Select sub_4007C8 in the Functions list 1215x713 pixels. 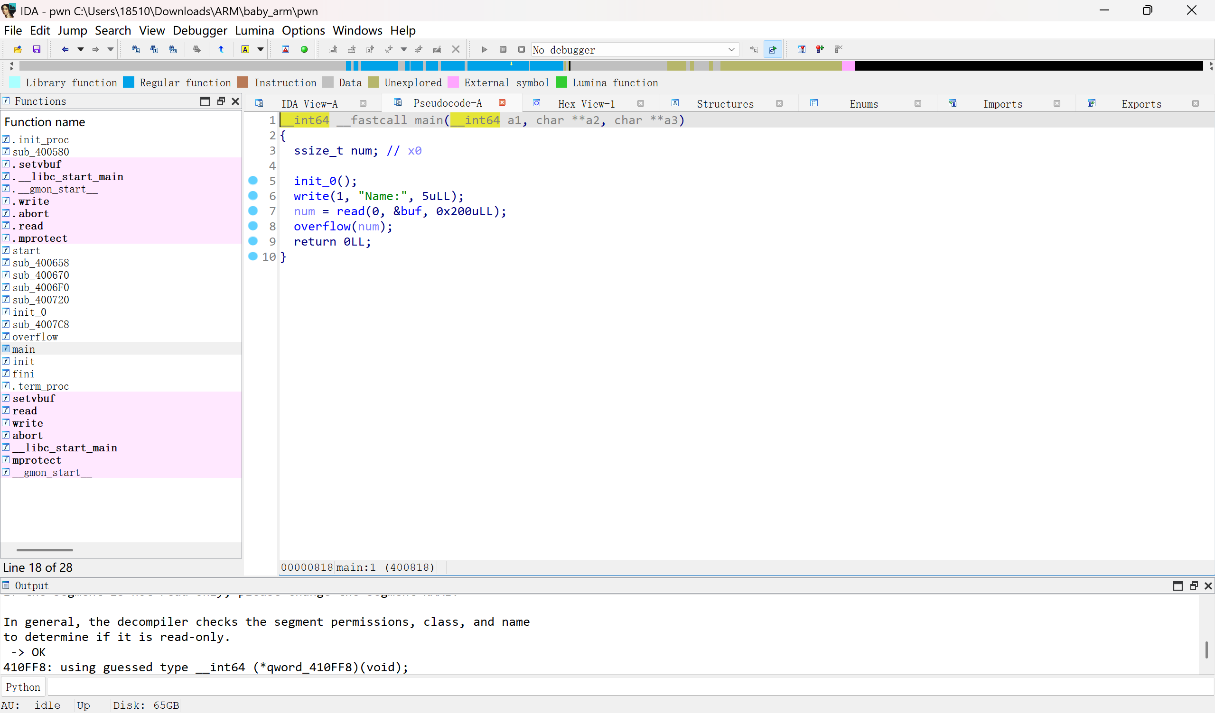(121, 324)
